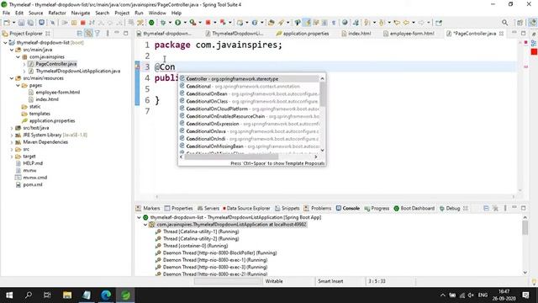The image size is (538, 303).
Task: Open the Window menu
Action: click(157, 13)
